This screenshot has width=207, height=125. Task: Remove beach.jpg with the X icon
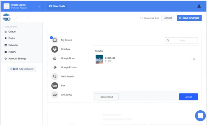194,59
